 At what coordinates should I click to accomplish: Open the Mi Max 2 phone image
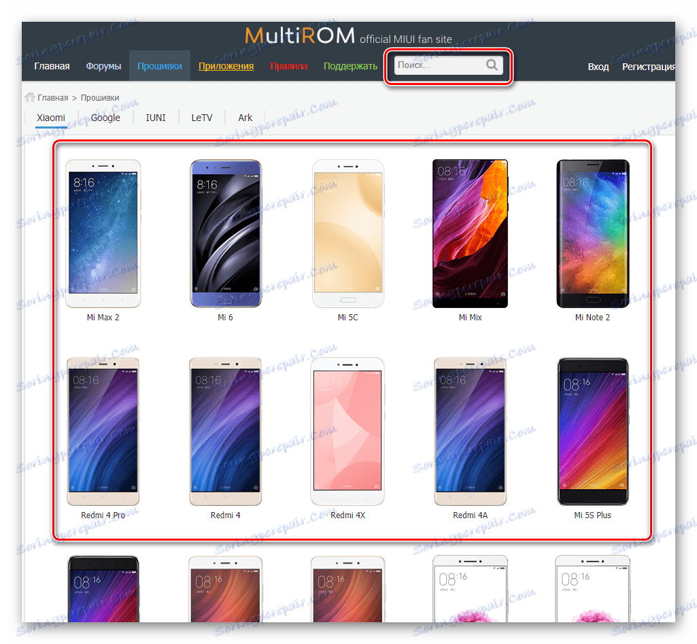pyautogui.click(x=103, y=234)
